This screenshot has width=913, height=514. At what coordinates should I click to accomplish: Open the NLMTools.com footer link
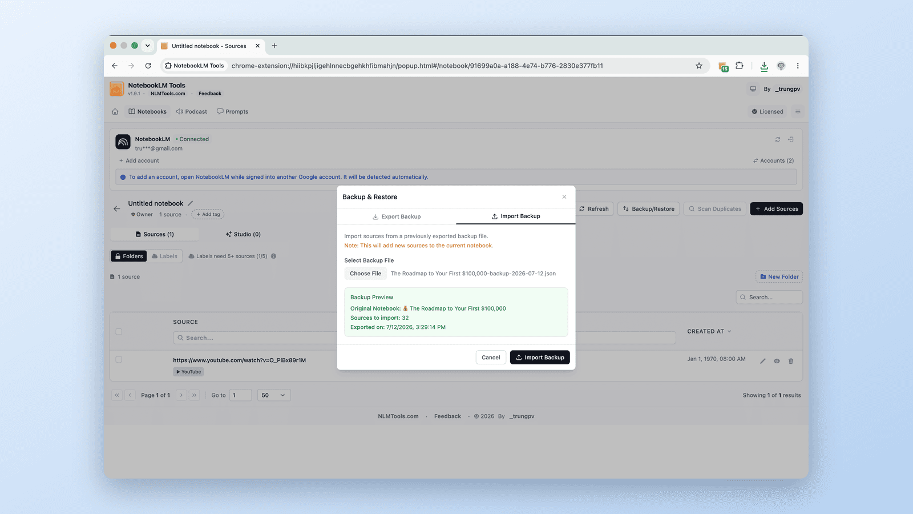click(398, 416)
